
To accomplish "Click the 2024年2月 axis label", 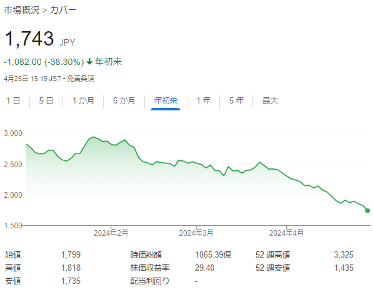I will coord(111,233).
